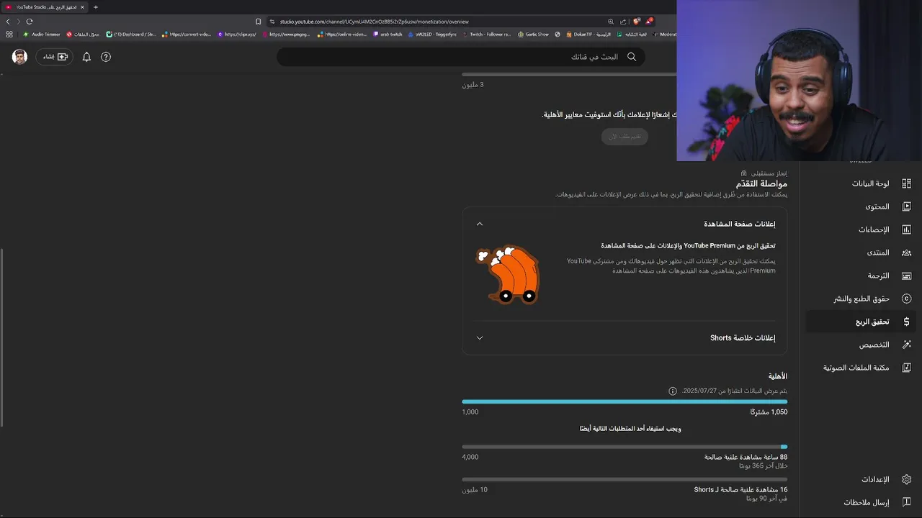Screen dimensions: 922x518
Task: Open the Dashboard (لوحة البيانات) sidebar icon
Action: tap(906, 183)
